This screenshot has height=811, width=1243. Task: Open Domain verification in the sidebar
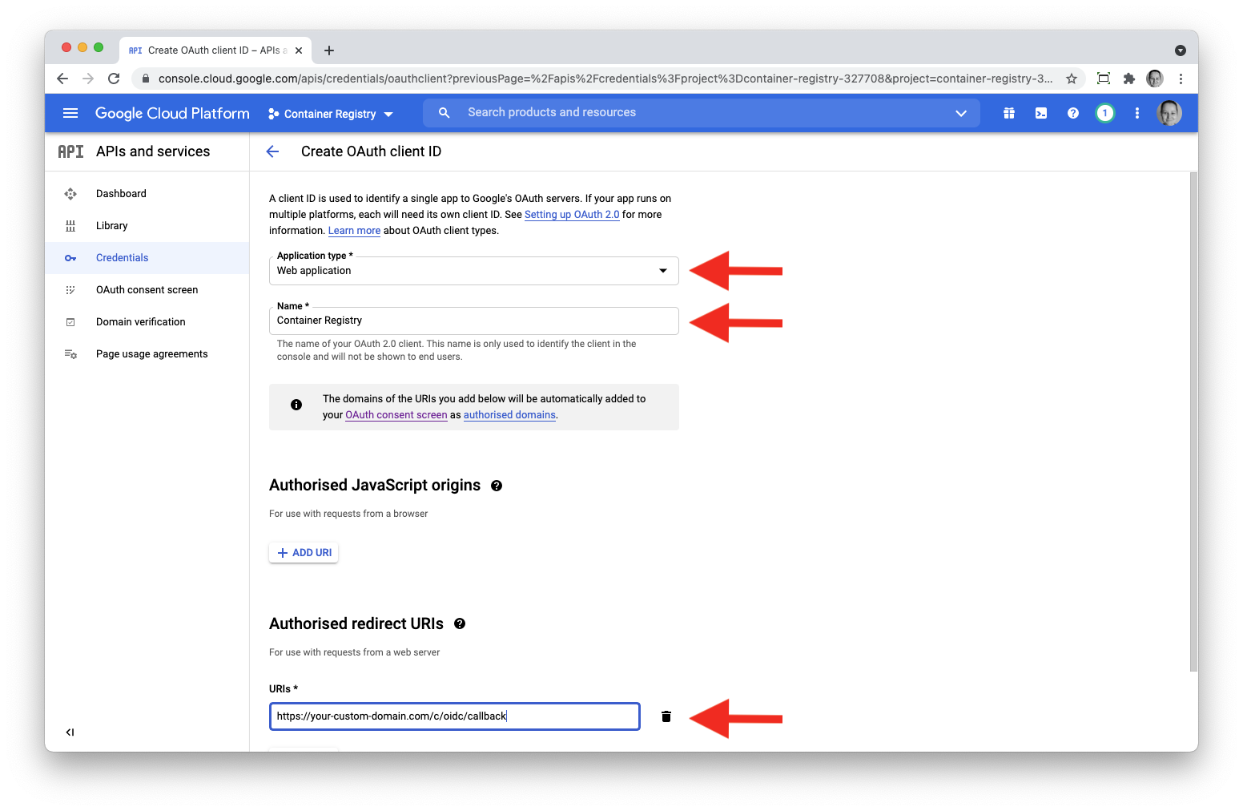coord(147,322)
